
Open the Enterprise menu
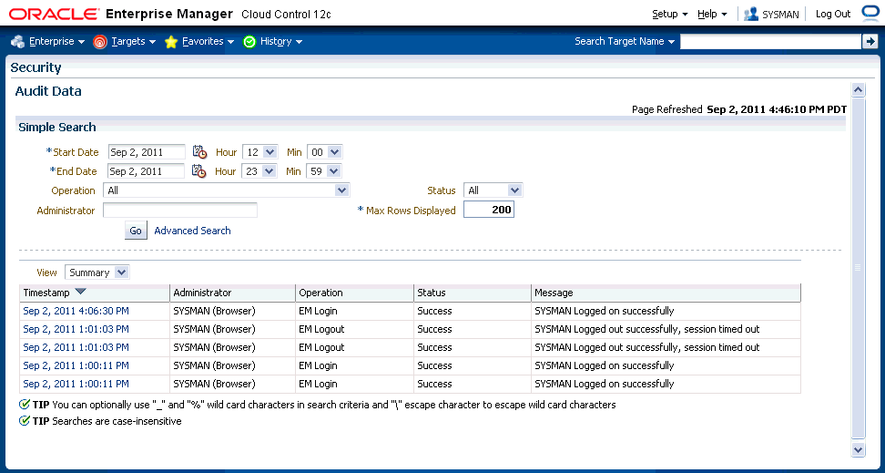pyautogui.click(x=56, y=41)
